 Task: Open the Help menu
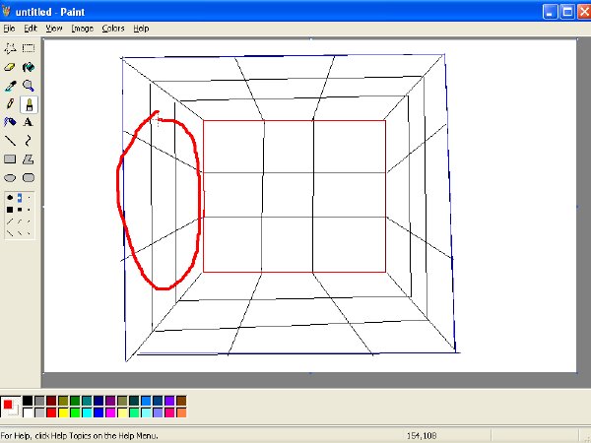coord(141,29)
